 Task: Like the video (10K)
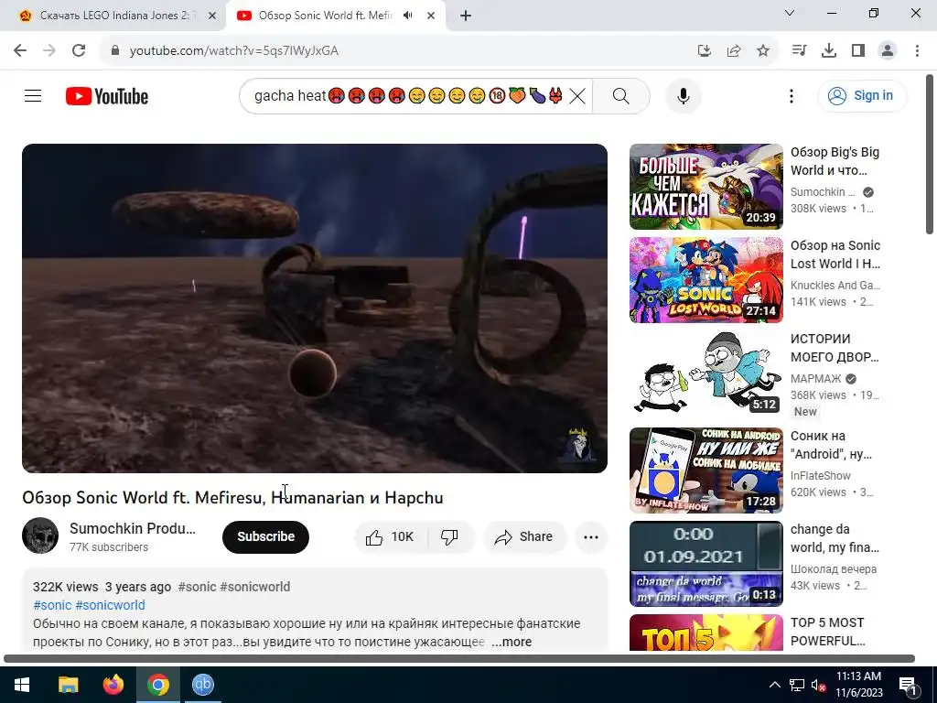(x=390, y=536)
